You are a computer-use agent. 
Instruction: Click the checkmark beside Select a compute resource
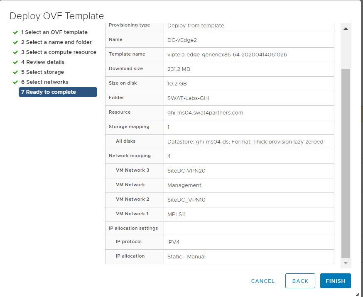(x=15, y=52)
